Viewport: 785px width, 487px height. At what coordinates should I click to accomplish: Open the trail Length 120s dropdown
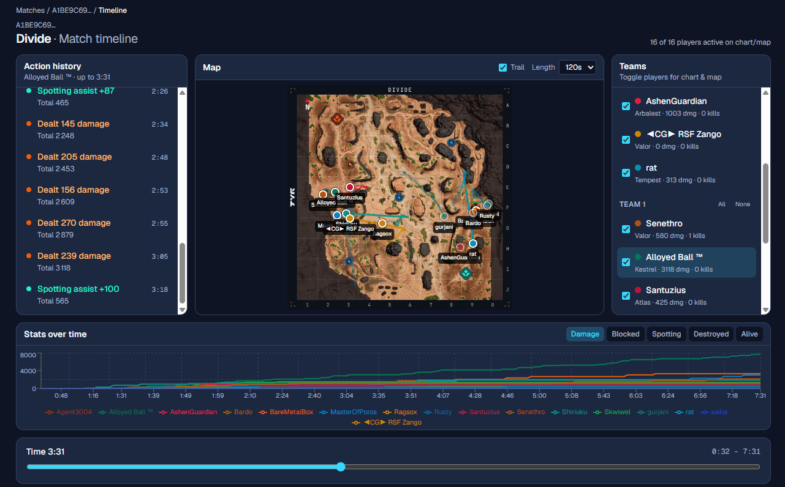pyautogui.click(x=577, y=67)
